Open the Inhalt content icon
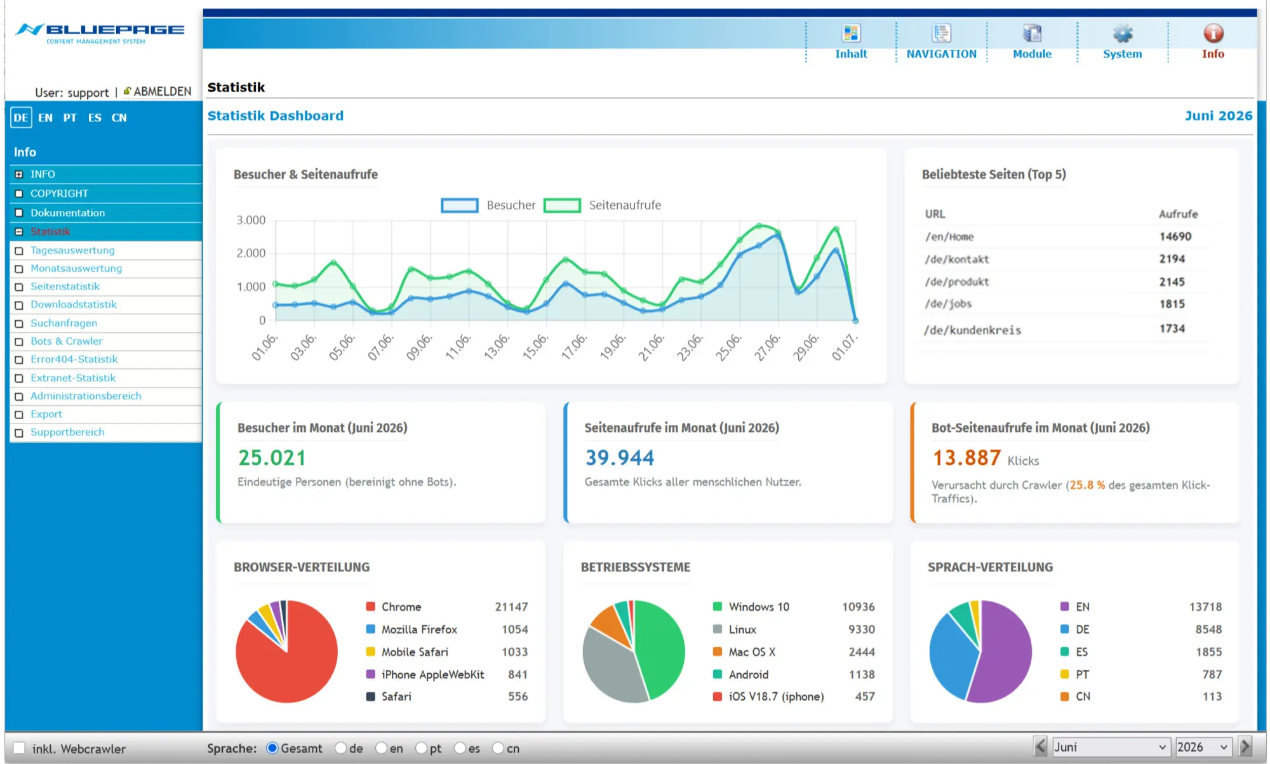 [x=851, y=33]
